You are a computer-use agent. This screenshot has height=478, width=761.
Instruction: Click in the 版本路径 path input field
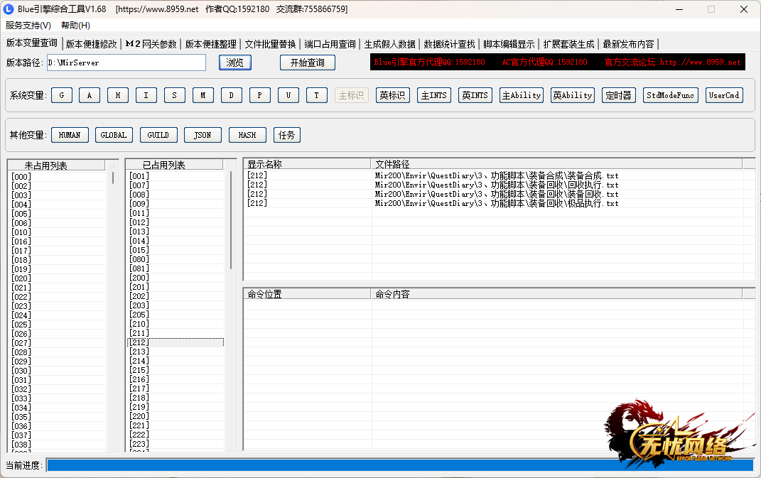coord(126,63)
